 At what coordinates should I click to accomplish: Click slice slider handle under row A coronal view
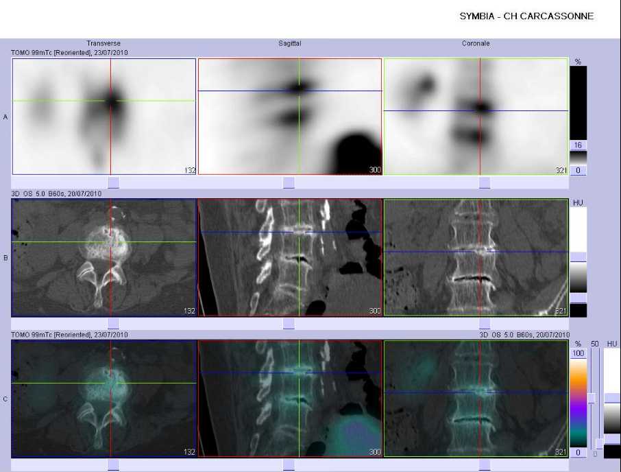click(485, 182)
